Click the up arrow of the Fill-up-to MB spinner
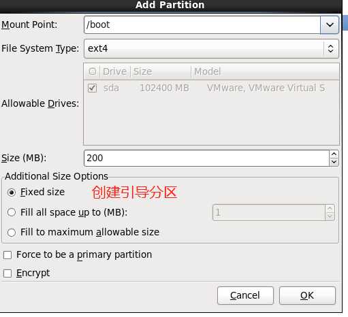Screen dimensions: 348x317 [330, 209]
